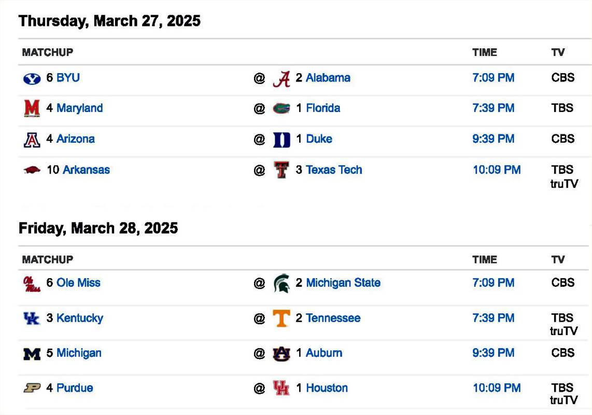The width and height of the screenshot is (592, 415).
Task: Click the Arkansas Razorbacks logo
Action: point(32,170)
